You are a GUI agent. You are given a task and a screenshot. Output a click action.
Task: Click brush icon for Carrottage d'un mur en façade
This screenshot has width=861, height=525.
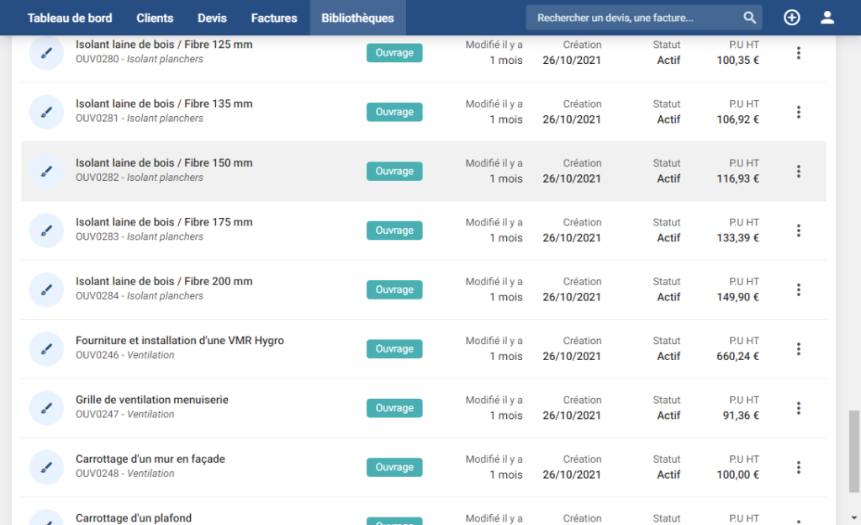47,467
